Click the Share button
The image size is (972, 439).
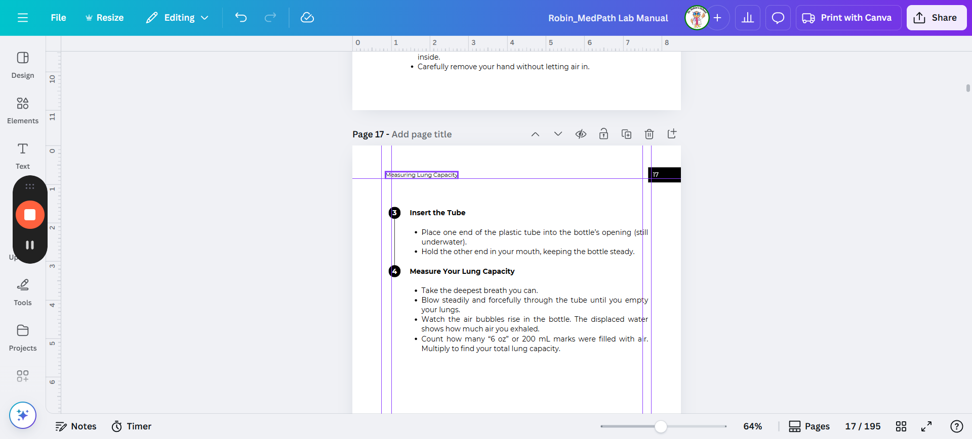(936, 18)
